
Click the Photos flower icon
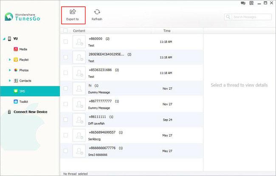[16, 70]
